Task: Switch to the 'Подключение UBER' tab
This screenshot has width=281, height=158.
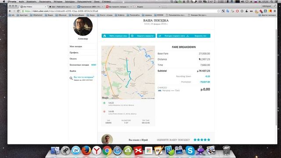Action: [x=90, y=7]
